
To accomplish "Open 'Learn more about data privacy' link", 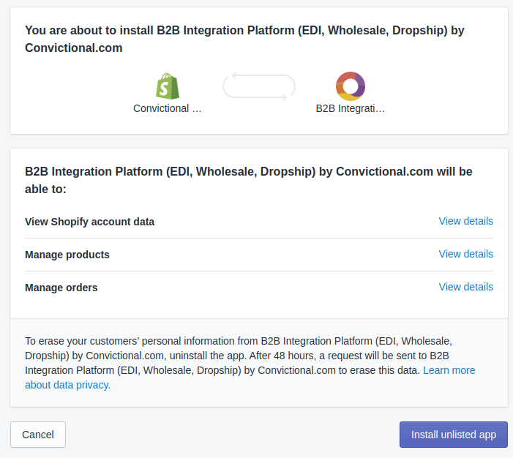I will (449, 370).
